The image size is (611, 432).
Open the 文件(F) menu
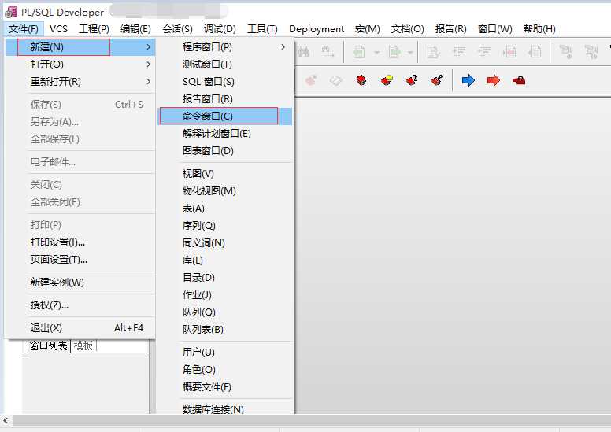24,29
